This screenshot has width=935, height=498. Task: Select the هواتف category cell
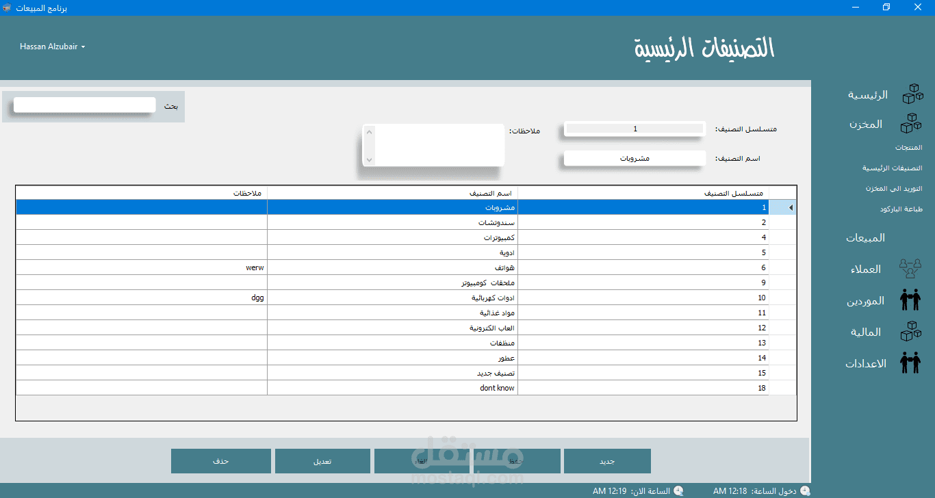[x=393, y=267]
